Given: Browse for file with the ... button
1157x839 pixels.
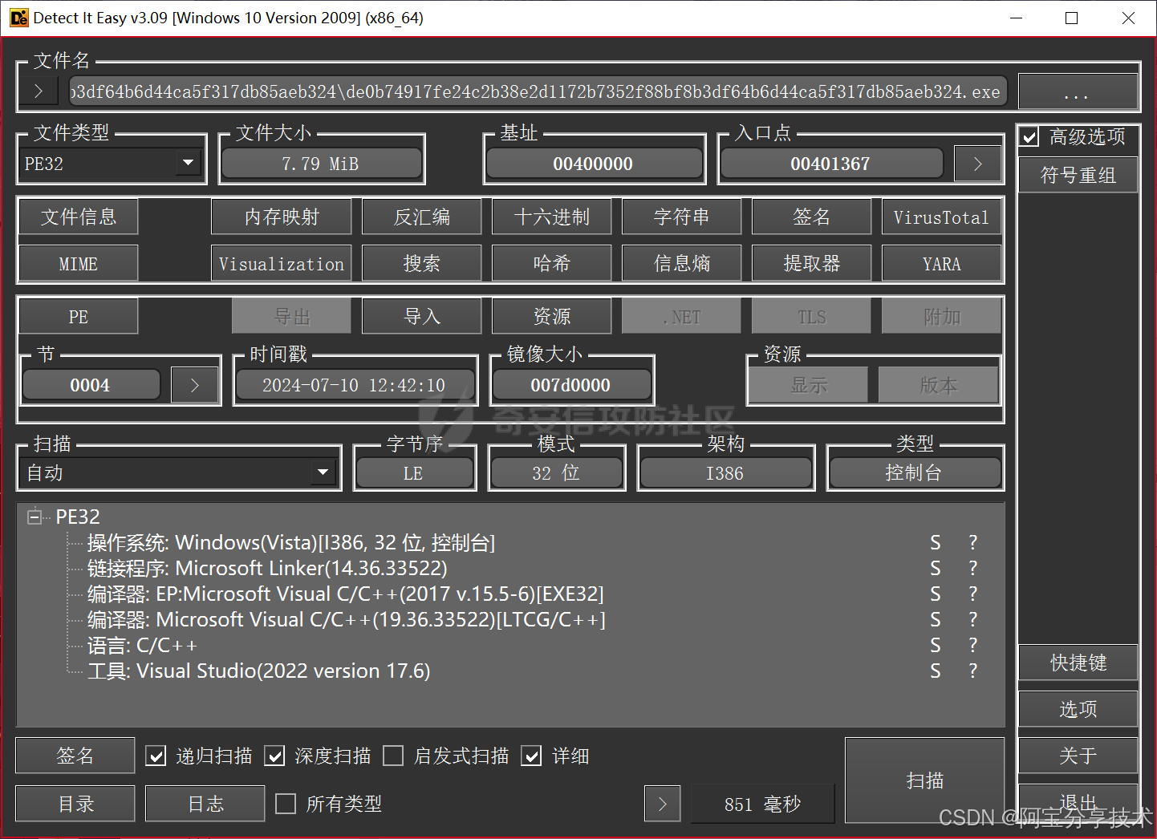Looking at the screenshot, I should [x=1078, y=91].
